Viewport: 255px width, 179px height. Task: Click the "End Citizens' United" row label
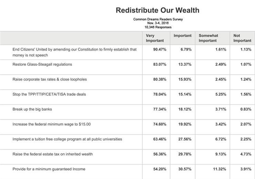pos(74,52)
